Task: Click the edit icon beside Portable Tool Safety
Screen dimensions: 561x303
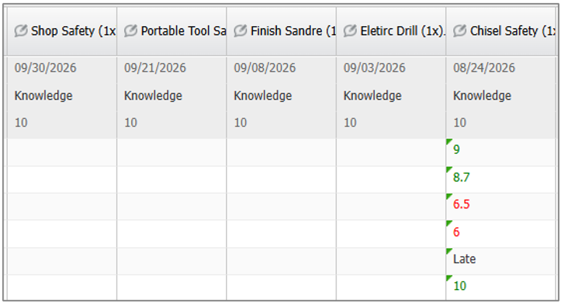Action: point(130,30)
